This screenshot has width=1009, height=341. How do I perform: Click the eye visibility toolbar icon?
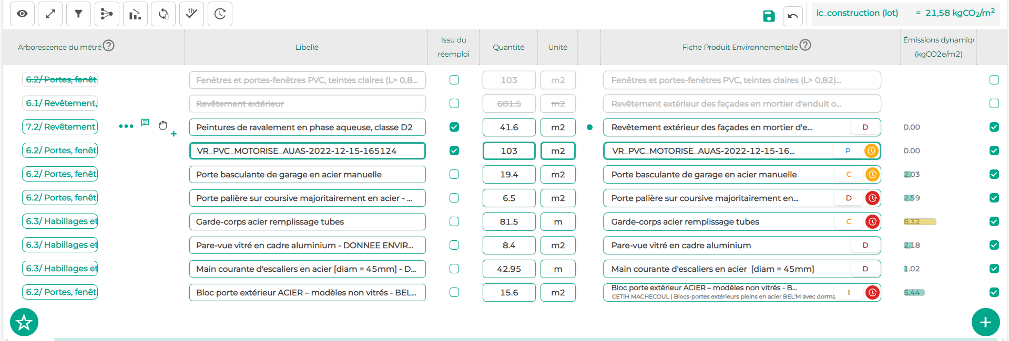coord(22,14)
